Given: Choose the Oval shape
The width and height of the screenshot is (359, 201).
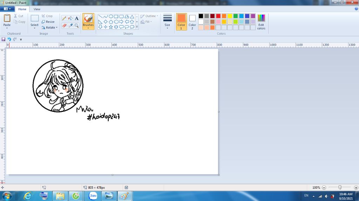Looking at the screenshot, I should tap(111, 16).
